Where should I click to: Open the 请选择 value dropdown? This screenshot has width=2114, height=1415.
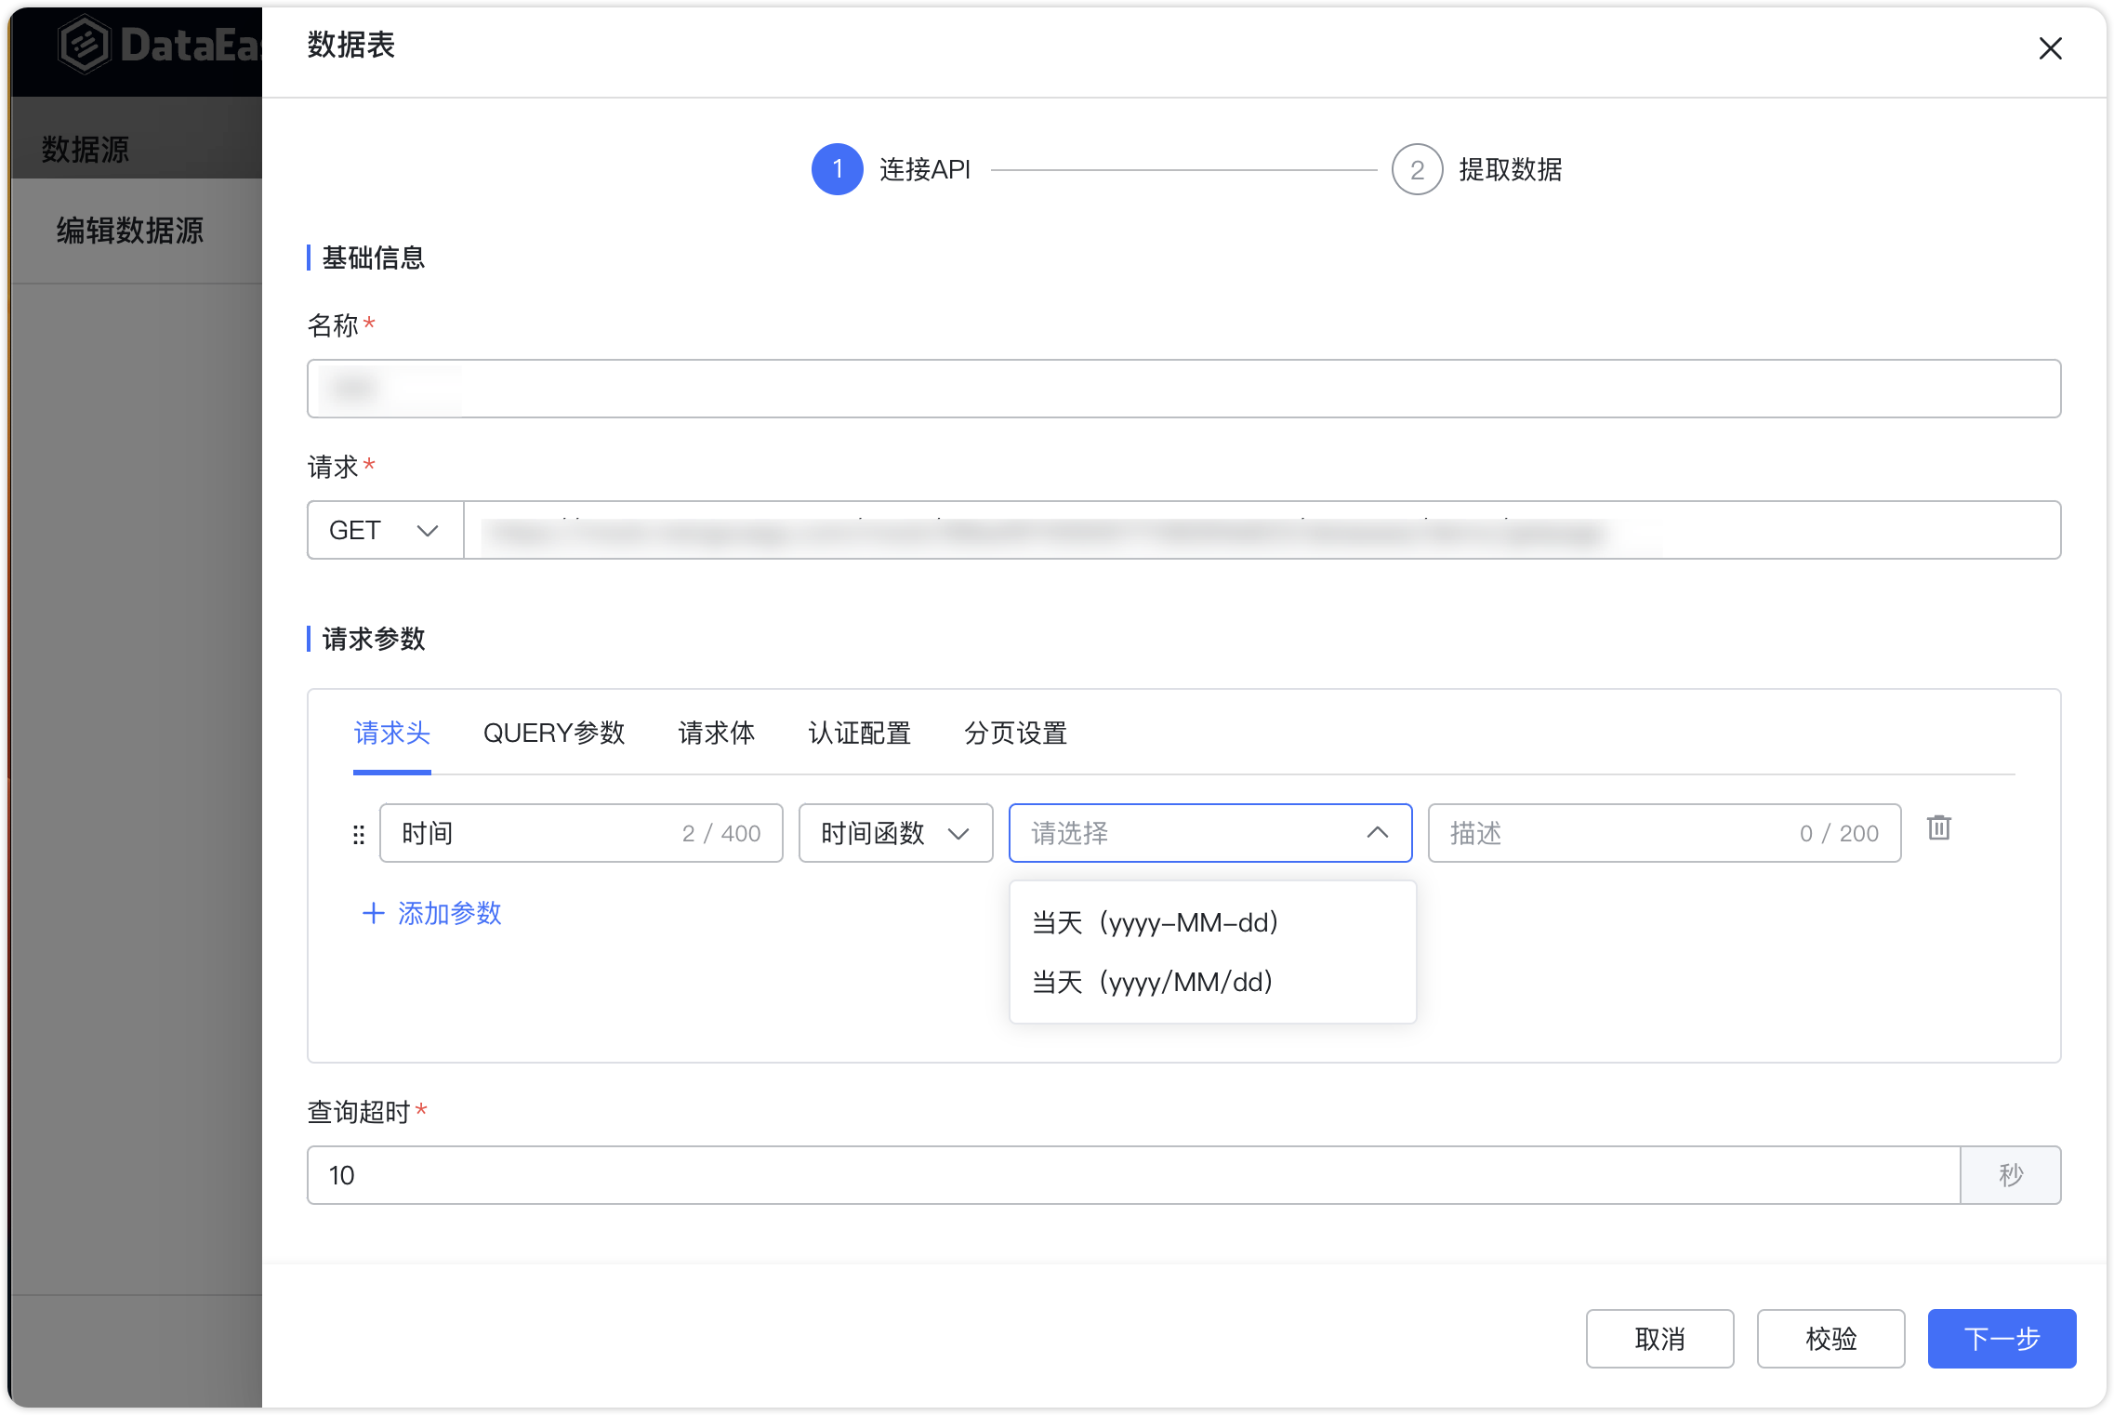(1190, 833)
